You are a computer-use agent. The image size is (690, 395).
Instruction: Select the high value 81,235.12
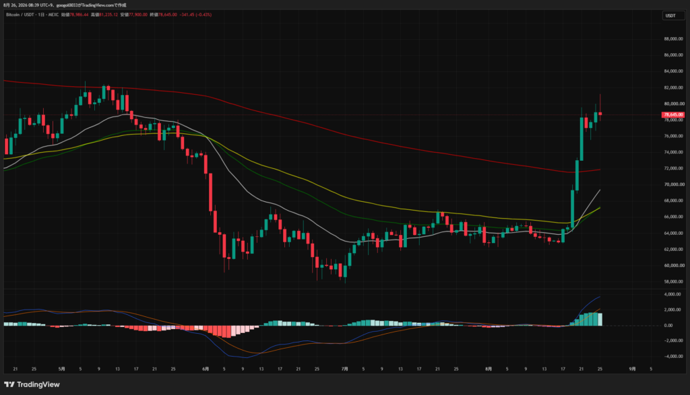pos(108,15)
